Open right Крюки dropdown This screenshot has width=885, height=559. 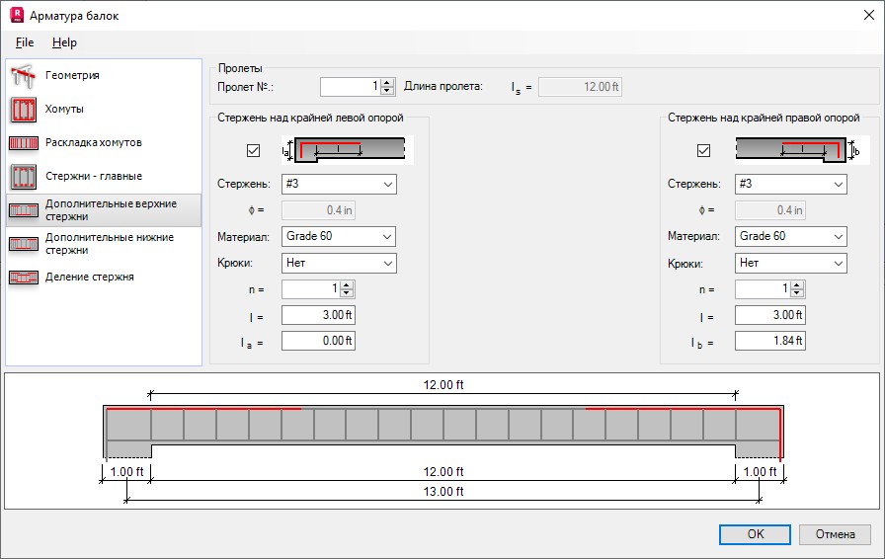point(791,263)
